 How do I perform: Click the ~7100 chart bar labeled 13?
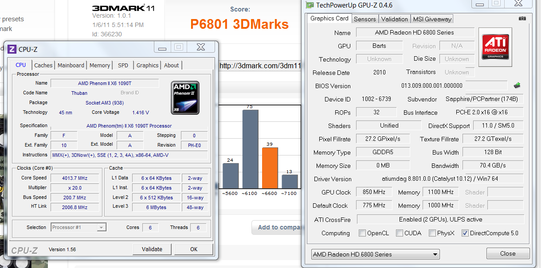tap(290, 182)
